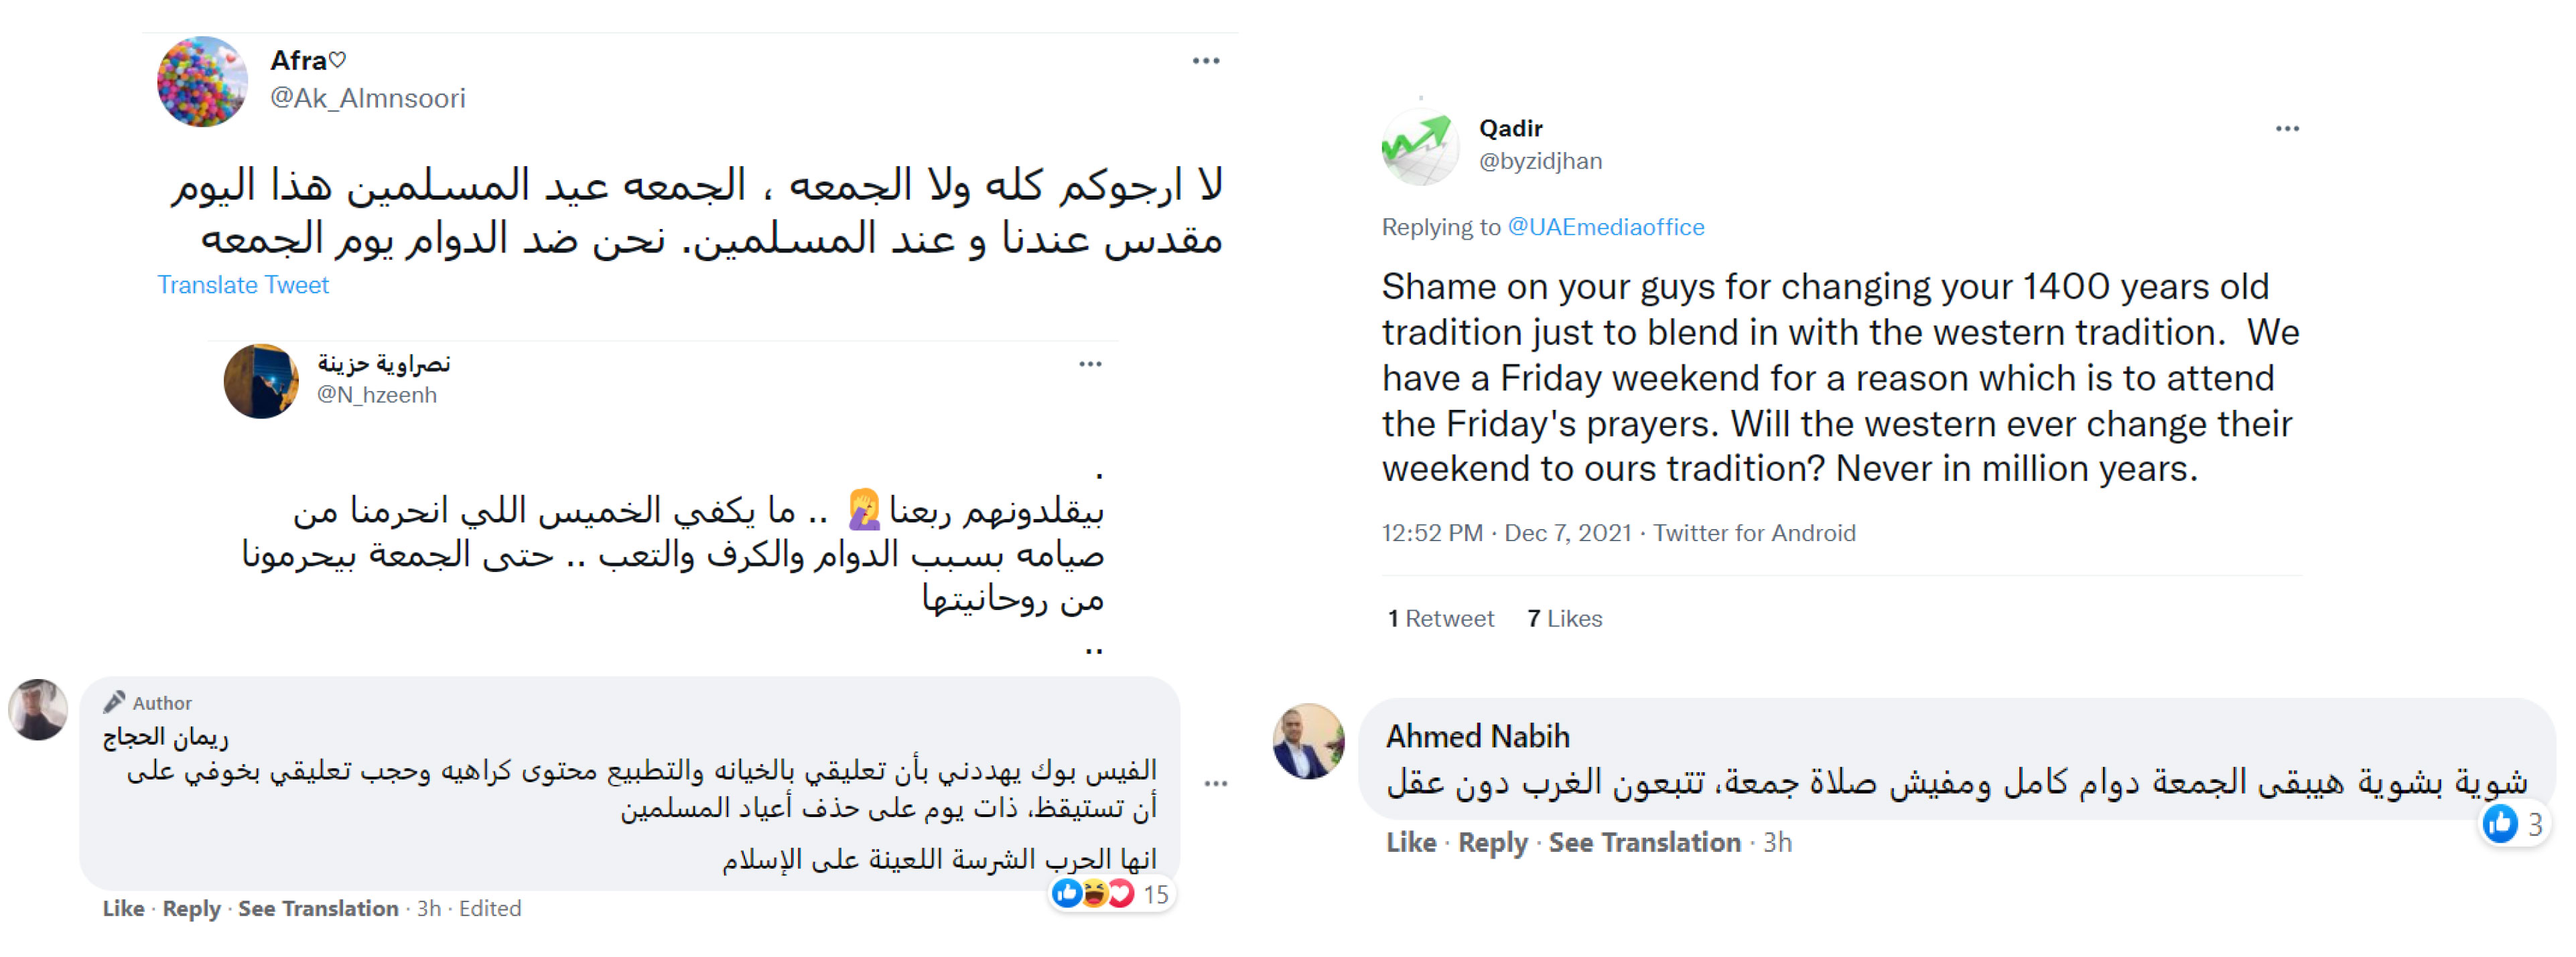Viewport: 2576px width, 957px height.
Task: Click Afra's balloon profile picture
Action: tap(202, 82)
